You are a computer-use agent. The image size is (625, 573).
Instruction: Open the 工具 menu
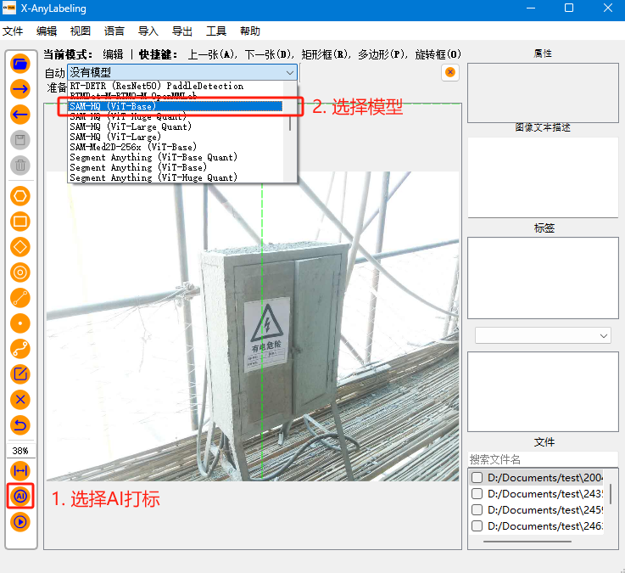[x=216, y=31]
